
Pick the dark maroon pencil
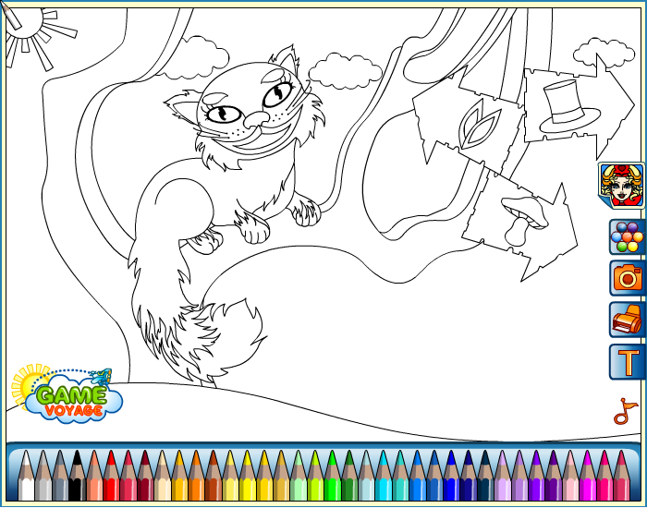(145, 476)
